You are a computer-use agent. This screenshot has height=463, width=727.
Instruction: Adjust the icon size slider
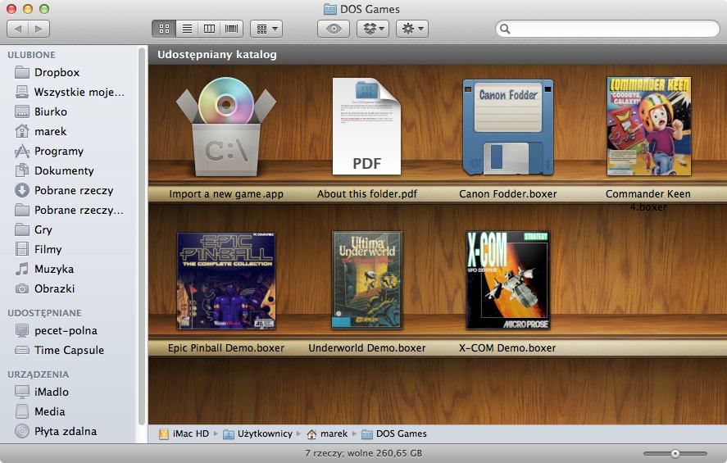point(675,453)
